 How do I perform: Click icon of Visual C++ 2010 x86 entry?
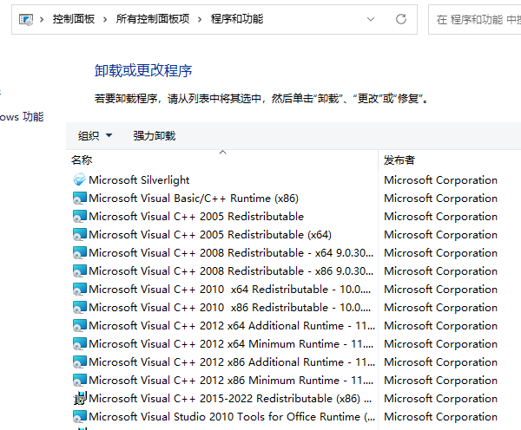79,308
